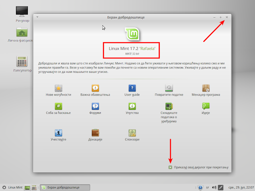Select the Калкулатор desktop icon
The height and width of the screenshot is (191, 255).
pyautogui.click(x=22, y=61)
